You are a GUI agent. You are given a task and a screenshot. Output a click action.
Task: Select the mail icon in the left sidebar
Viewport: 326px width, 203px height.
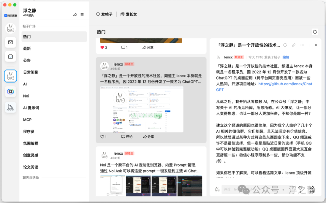[x=10, y=42]
